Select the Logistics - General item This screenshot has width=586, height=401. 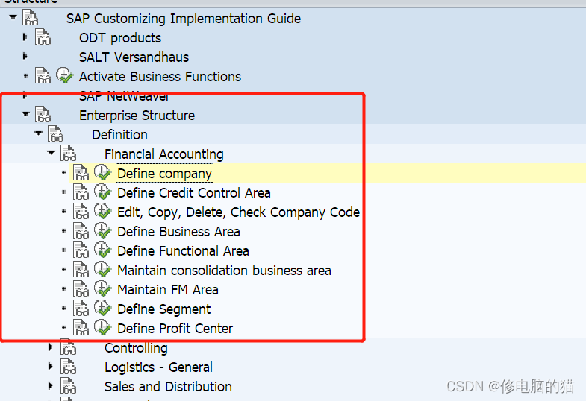[x=158, y=367]
